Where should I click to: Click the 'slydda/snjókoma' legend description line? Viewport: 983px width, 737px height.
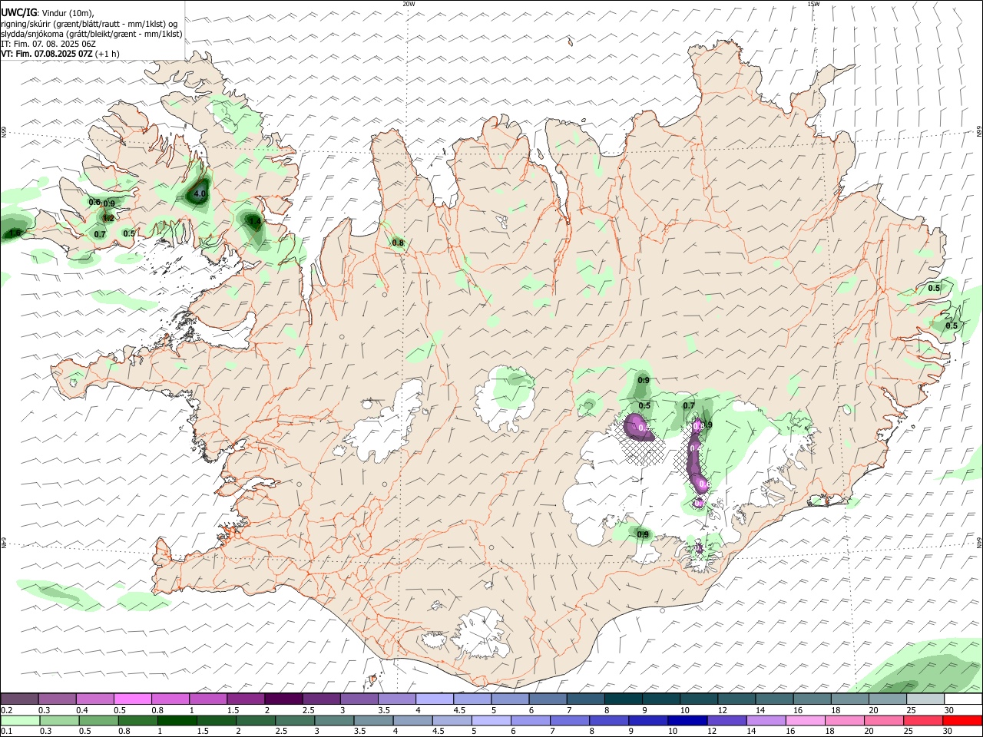(x=91, y=34)
